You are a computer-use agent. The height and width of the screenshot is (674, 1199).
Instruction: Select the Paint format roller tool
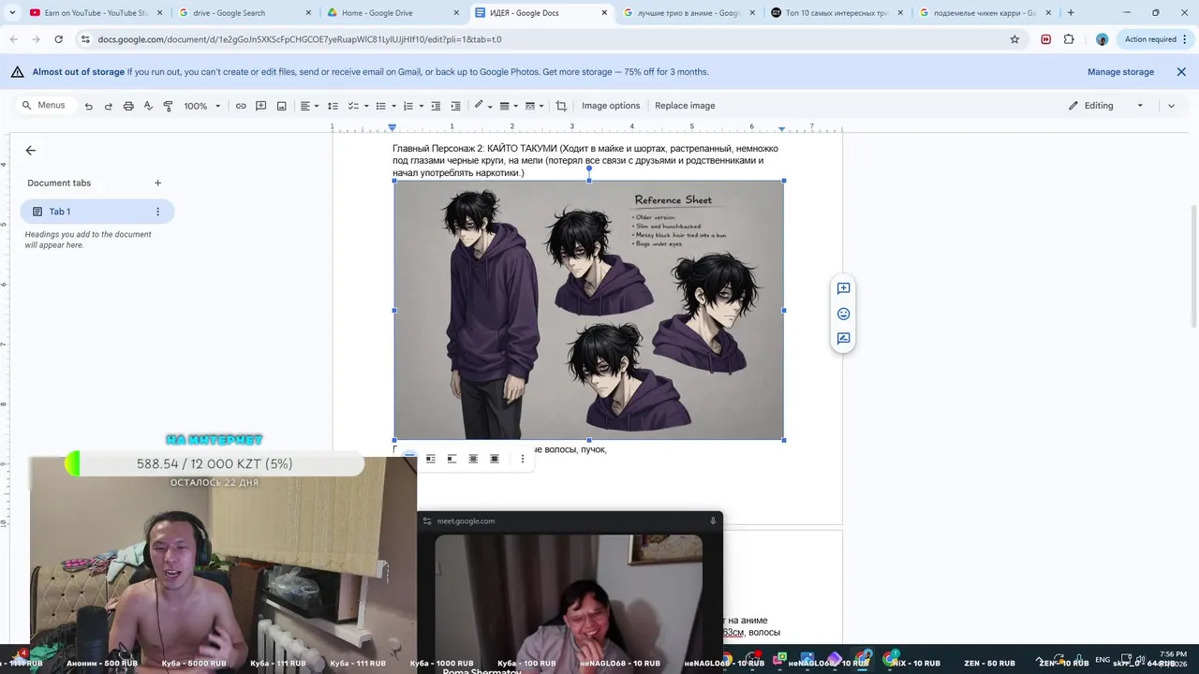(168, 106)
